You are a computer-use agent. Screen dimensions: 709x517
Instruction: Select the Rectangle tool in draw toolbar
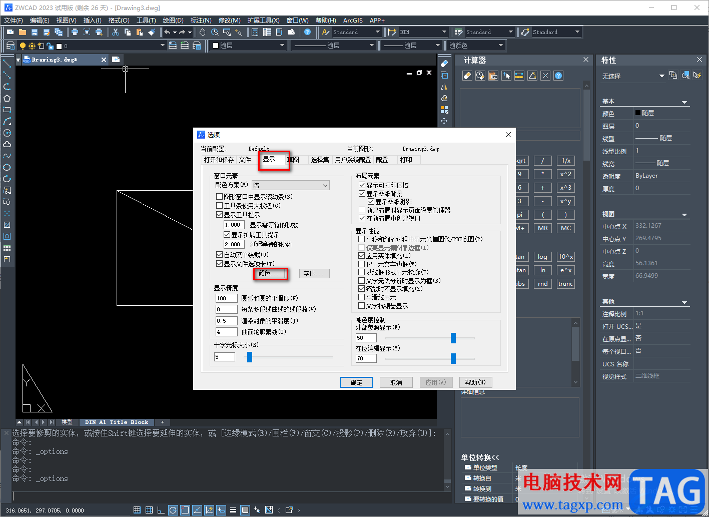7,110
